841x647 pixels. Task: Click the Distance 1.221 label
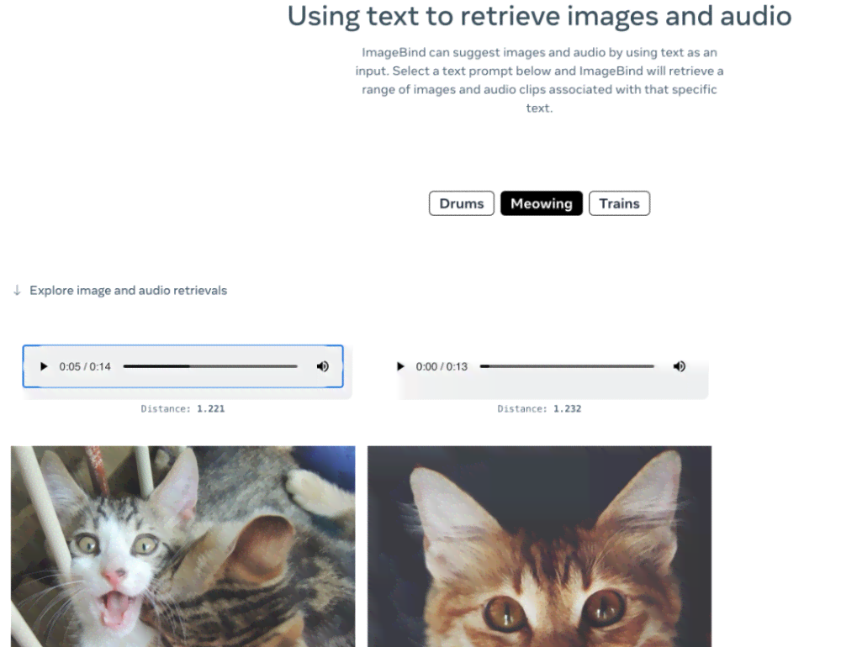tap(182, 409)
